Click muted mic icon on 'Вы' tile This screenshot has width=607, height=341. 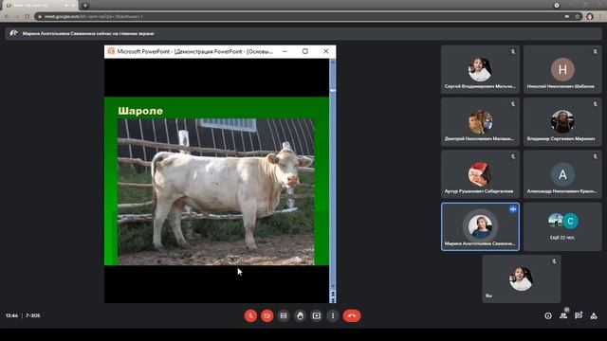point(554,261)
